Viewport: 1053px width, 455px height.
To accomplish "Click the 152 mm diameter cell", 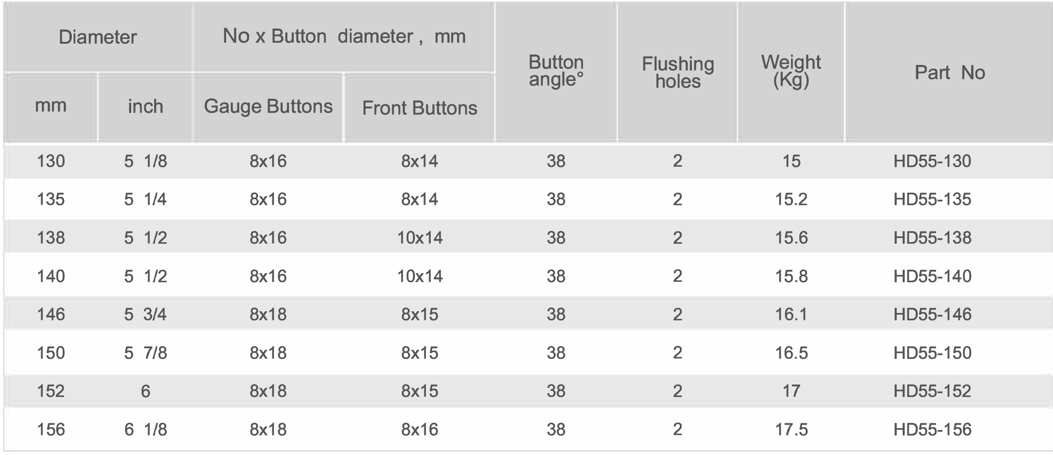I will pos(51,391).
